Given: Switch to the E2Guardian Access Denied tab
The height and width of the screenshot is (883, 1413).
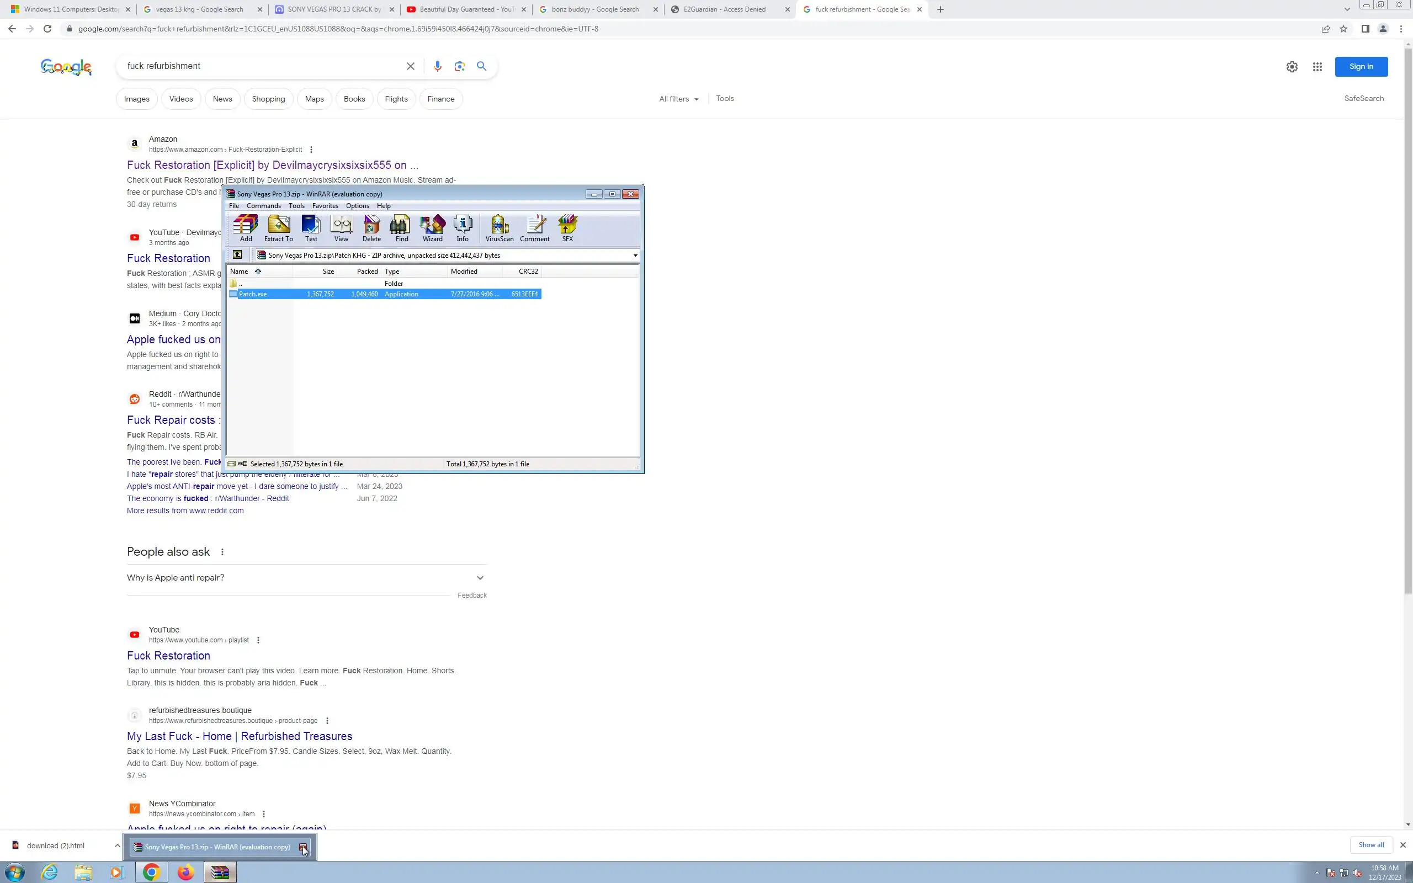Looking at the screenshot, I should 724,9.
